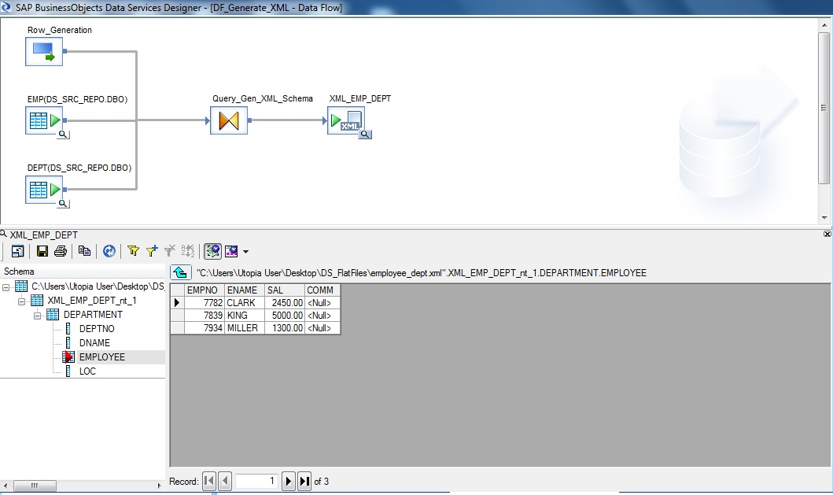The image size is (833, 495).
Task: Select SAL cell 5000.00
Action: [285, 316]
